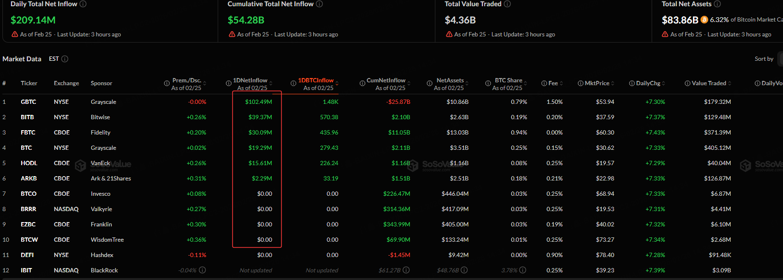The image size is (783, 280).
Task: Click BTC's $405.12M value traded cell
Action: (717, 148)
